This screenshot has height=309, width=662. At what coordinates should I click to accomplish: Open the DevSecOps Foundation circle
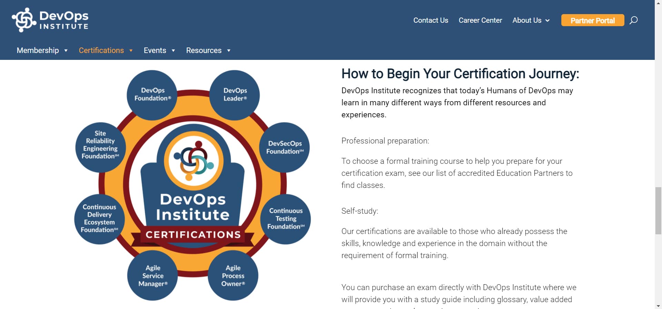pyautogui.click(x=285, y=147)
